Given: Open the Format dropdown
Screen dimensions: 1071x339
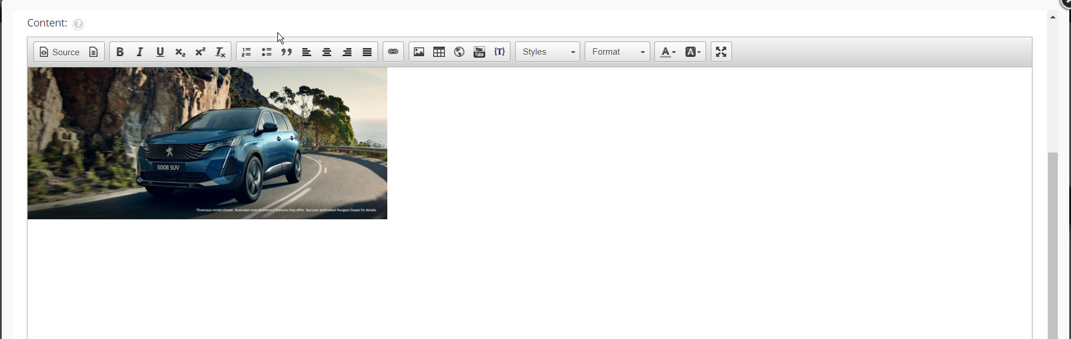Looking at the screenshot, I should [618, 52].
